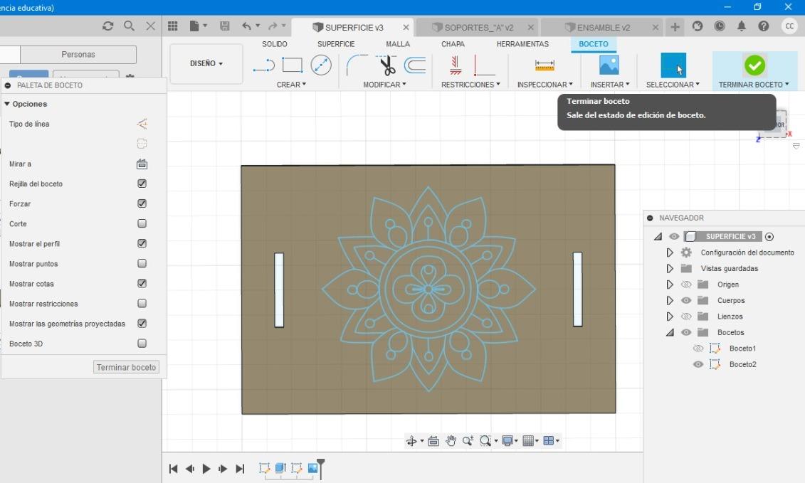The width and height of the screenshot is (805, 483).
Task: Open the help question mark icon
Action: click(764, 26)
